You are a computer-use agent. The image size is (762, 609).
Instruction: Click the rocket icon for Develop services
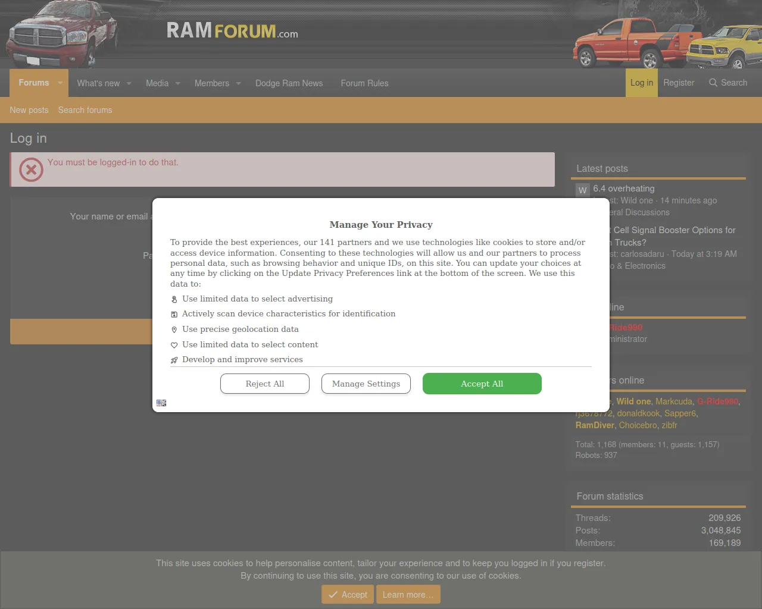pos(174,360)
